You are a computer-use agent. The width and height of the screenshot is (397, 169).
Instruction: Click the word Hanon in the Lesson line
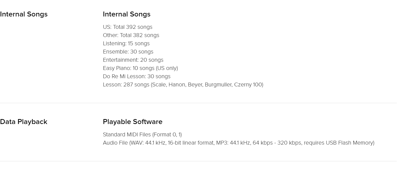pyautogui.click(x=177, y=84)
